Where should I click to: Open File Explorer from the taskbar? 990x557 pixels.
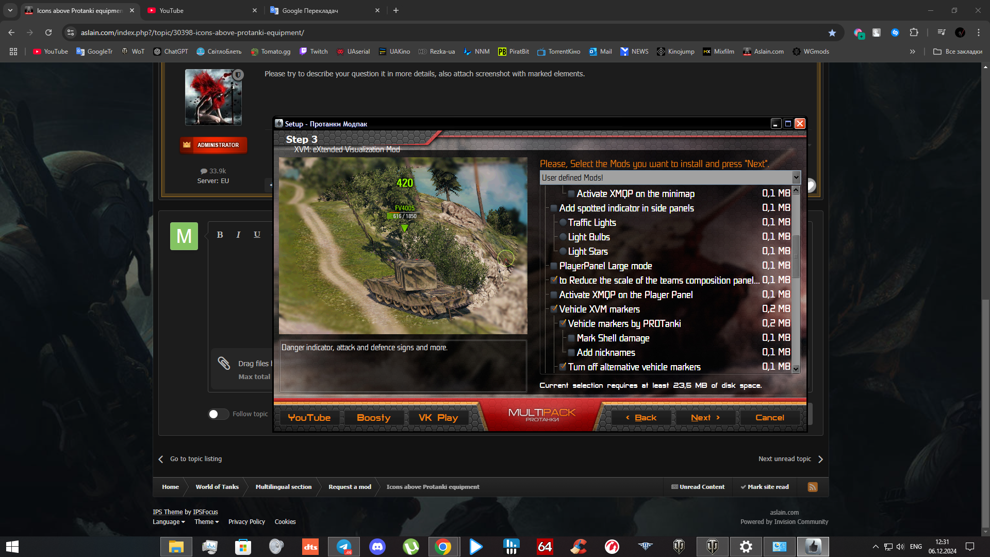coord(176,547)
